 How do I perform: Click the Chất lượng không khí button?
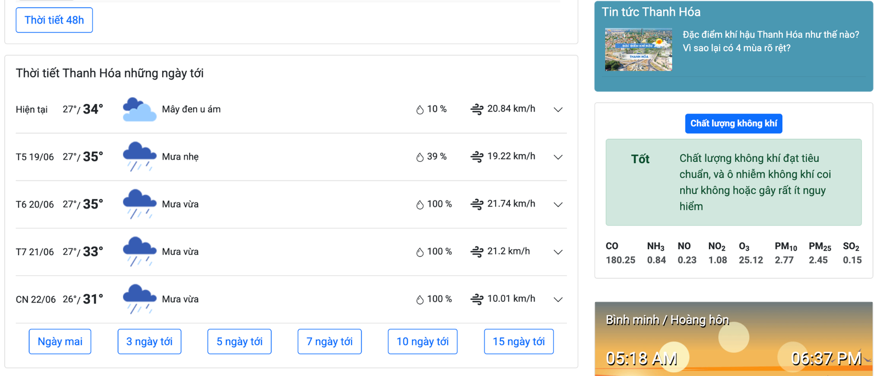click(733, 124)
